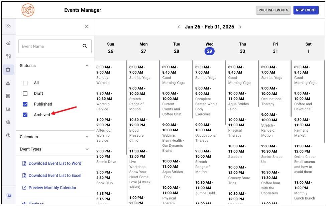The image size is (328, 208).
Task: Click the Jan 26 - Feb 01, 2025 date range
Action: point(209,27)
